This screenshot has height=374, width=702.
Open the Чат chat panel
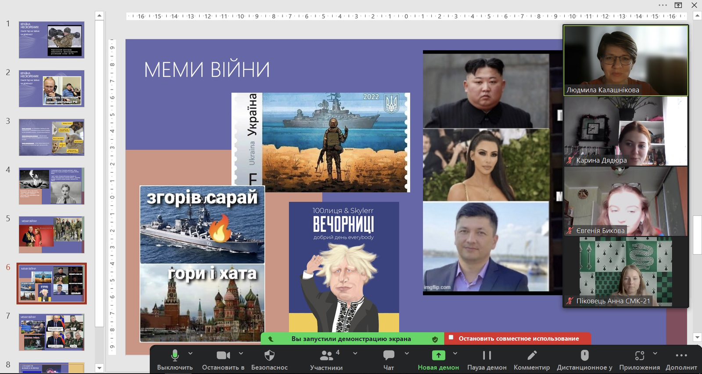point(389,360)
